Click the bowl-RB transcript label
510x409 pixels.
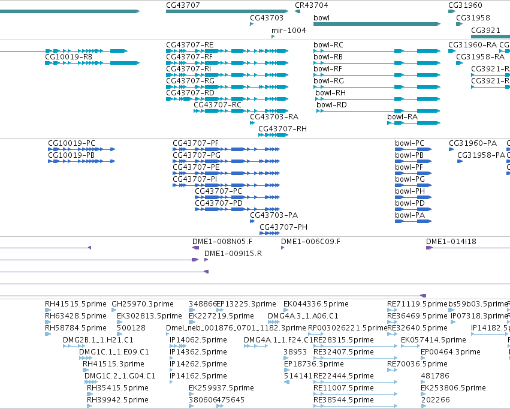click(x=328, y=57)
